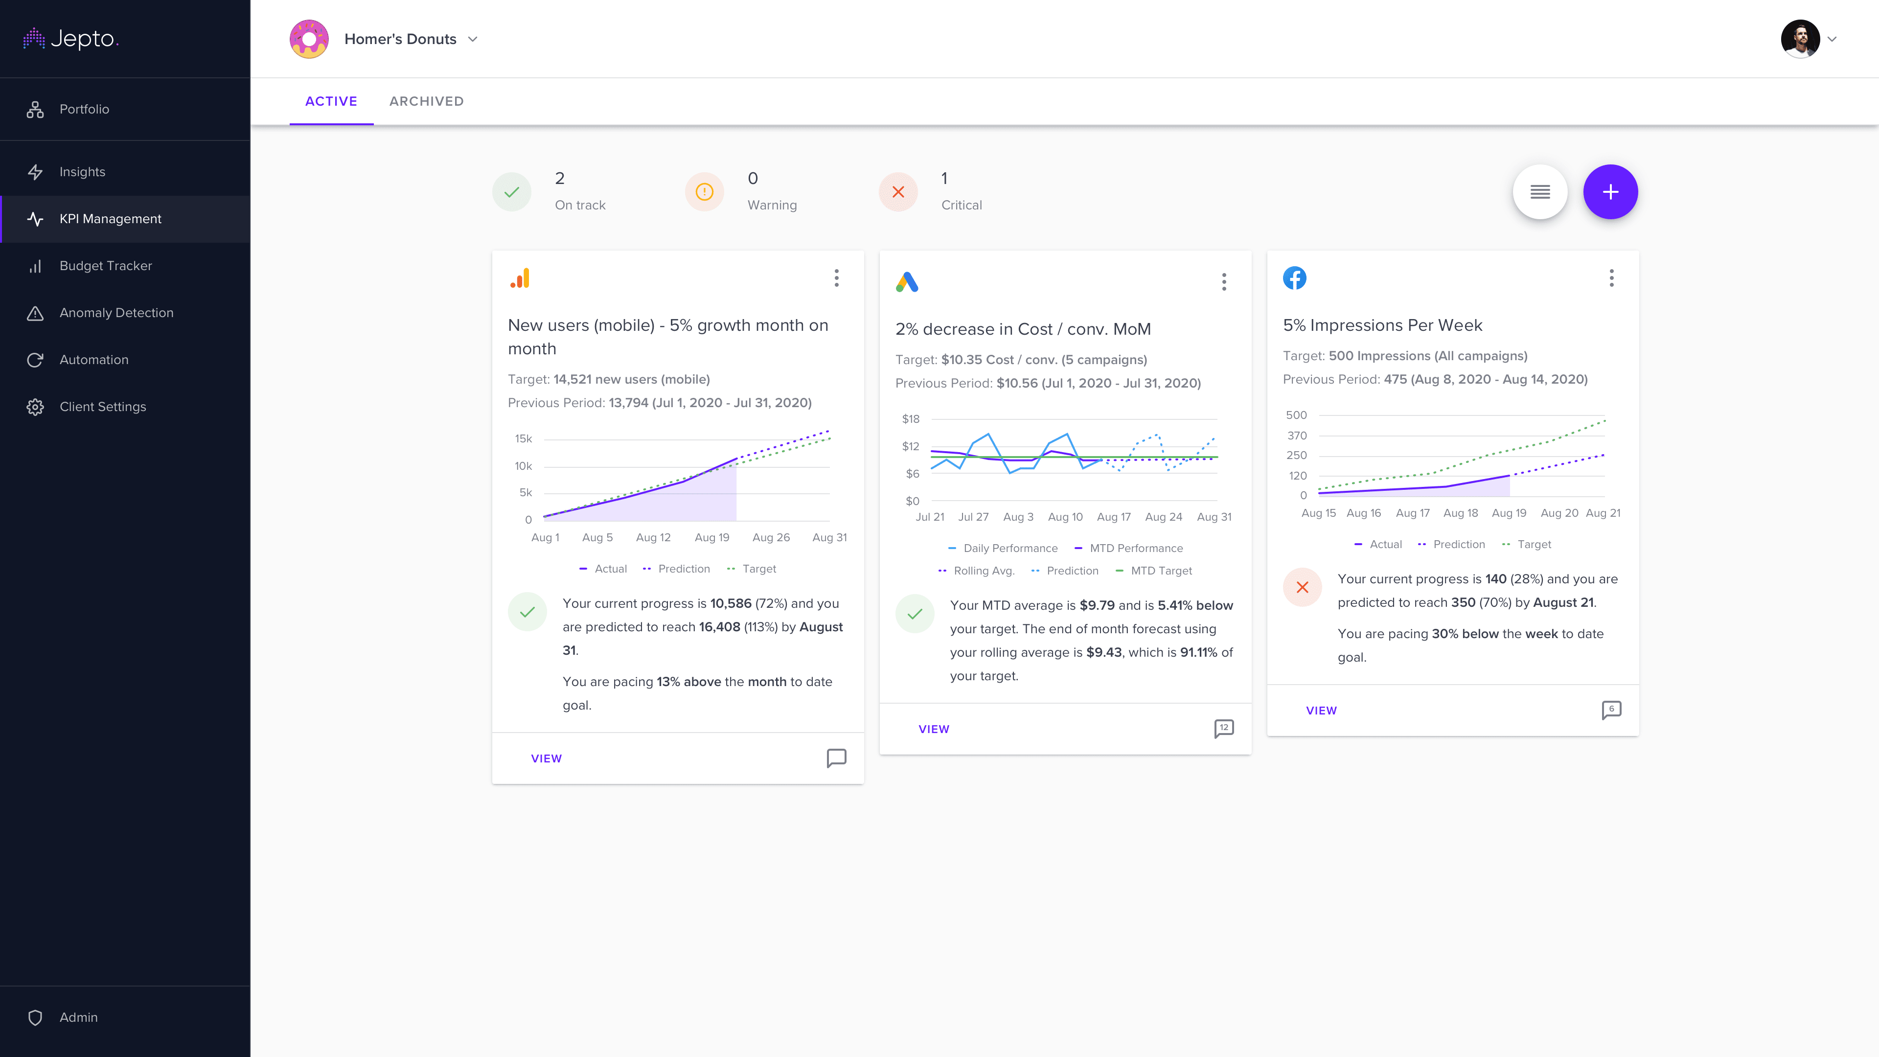
Task: Open 12 comments on Cost/conv card
Action: coord(1224,729)
